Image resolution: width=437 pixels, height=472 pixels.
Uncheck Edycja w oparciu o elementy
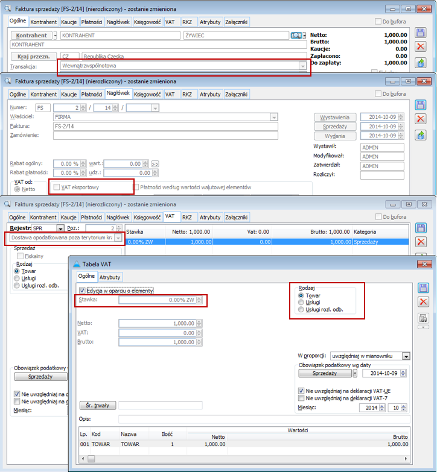click(x=81, y=291)
